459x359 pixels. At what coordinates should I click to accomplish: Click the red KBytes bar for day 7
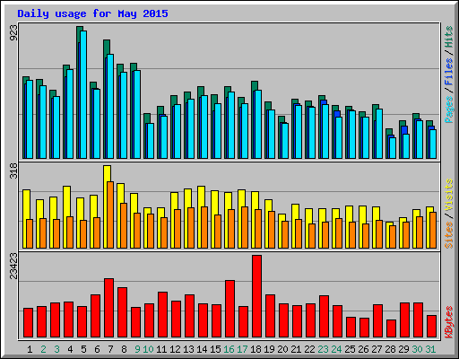coord(108,308)
